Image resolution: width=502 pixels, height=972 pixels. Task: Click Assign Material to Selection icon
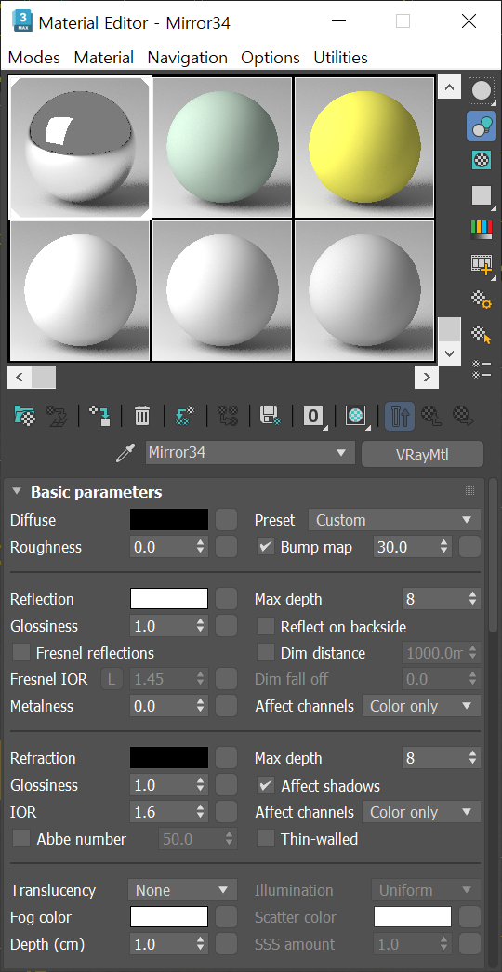(99, 416)
